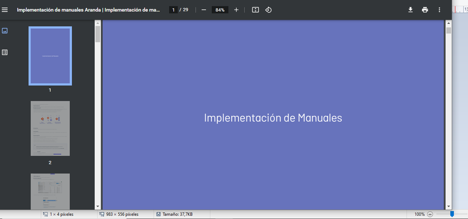The image size is (468, 219).
Task: Click the Implementación de Manuales title text
Action: pos(273,118)
